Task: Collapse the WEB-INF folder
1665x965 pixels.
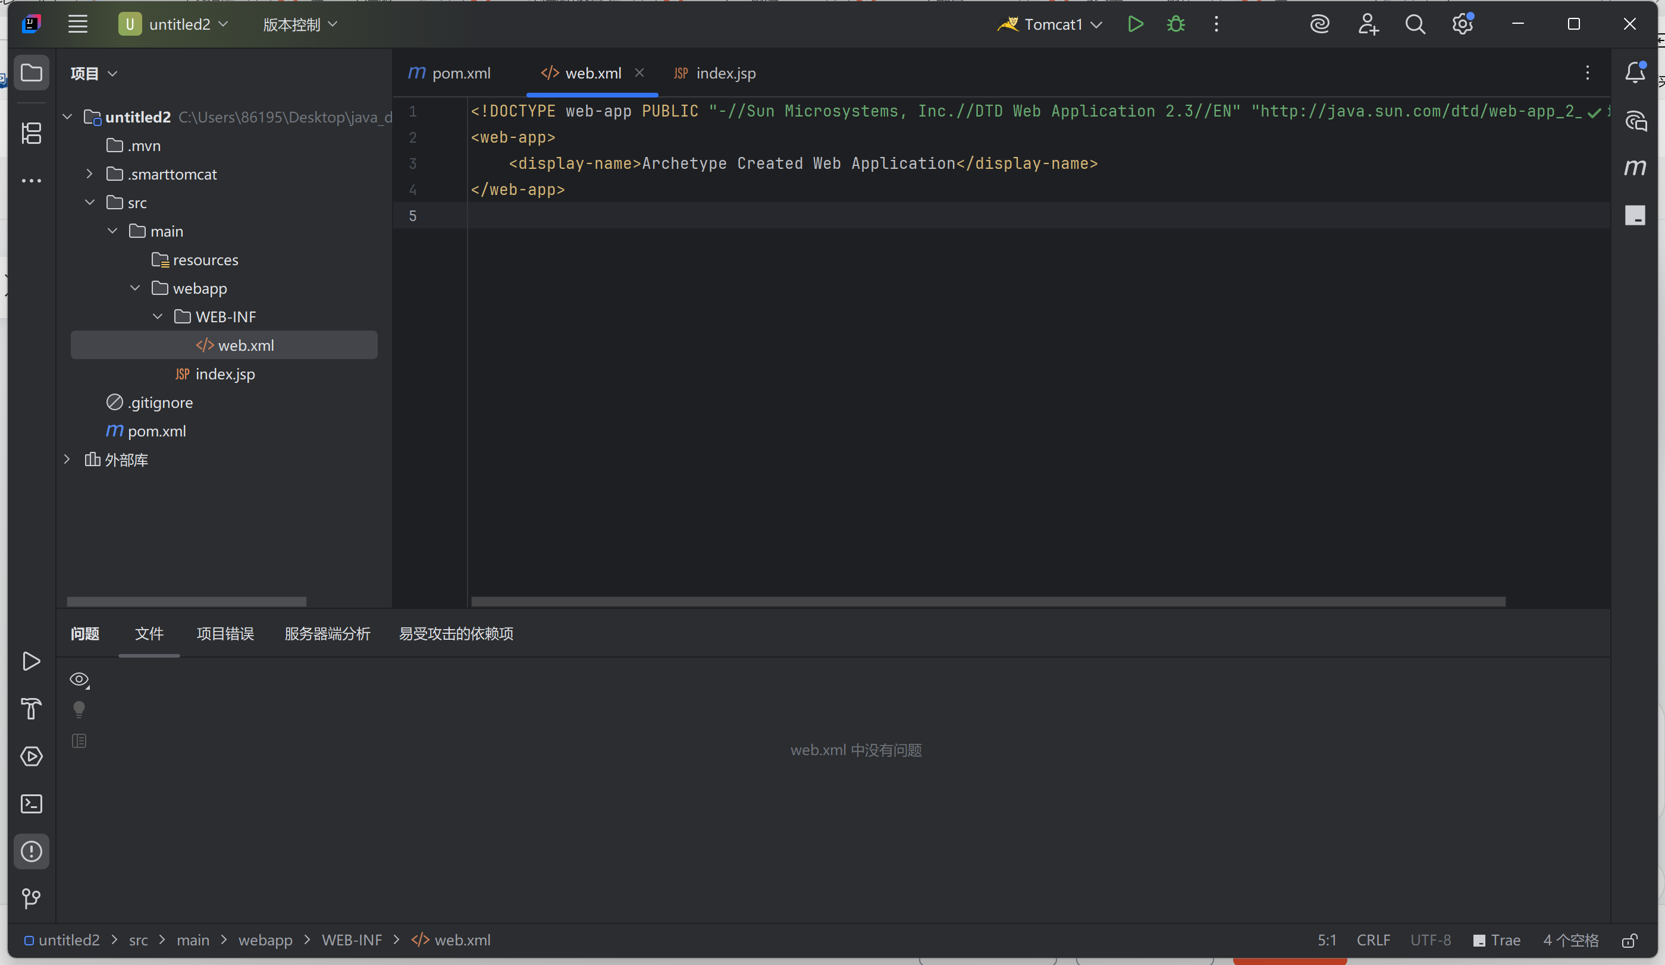Action: click(x=158, y=316)
